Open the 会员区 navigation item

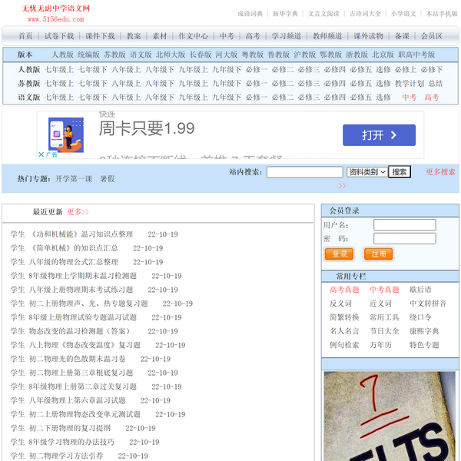[431, 36]
